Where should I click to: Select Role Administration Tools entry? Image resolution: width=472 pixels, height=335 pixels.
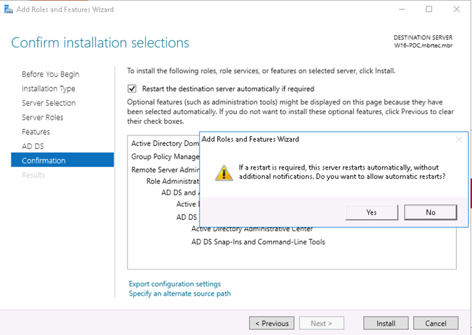click(x=173, y=181)
